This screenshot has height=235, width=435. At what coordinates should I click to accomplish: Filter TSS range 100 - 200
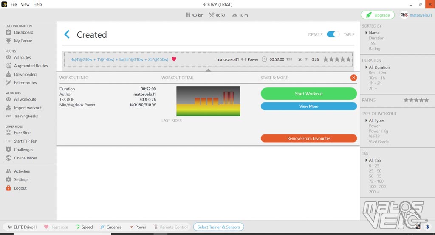tap(377, 187)
